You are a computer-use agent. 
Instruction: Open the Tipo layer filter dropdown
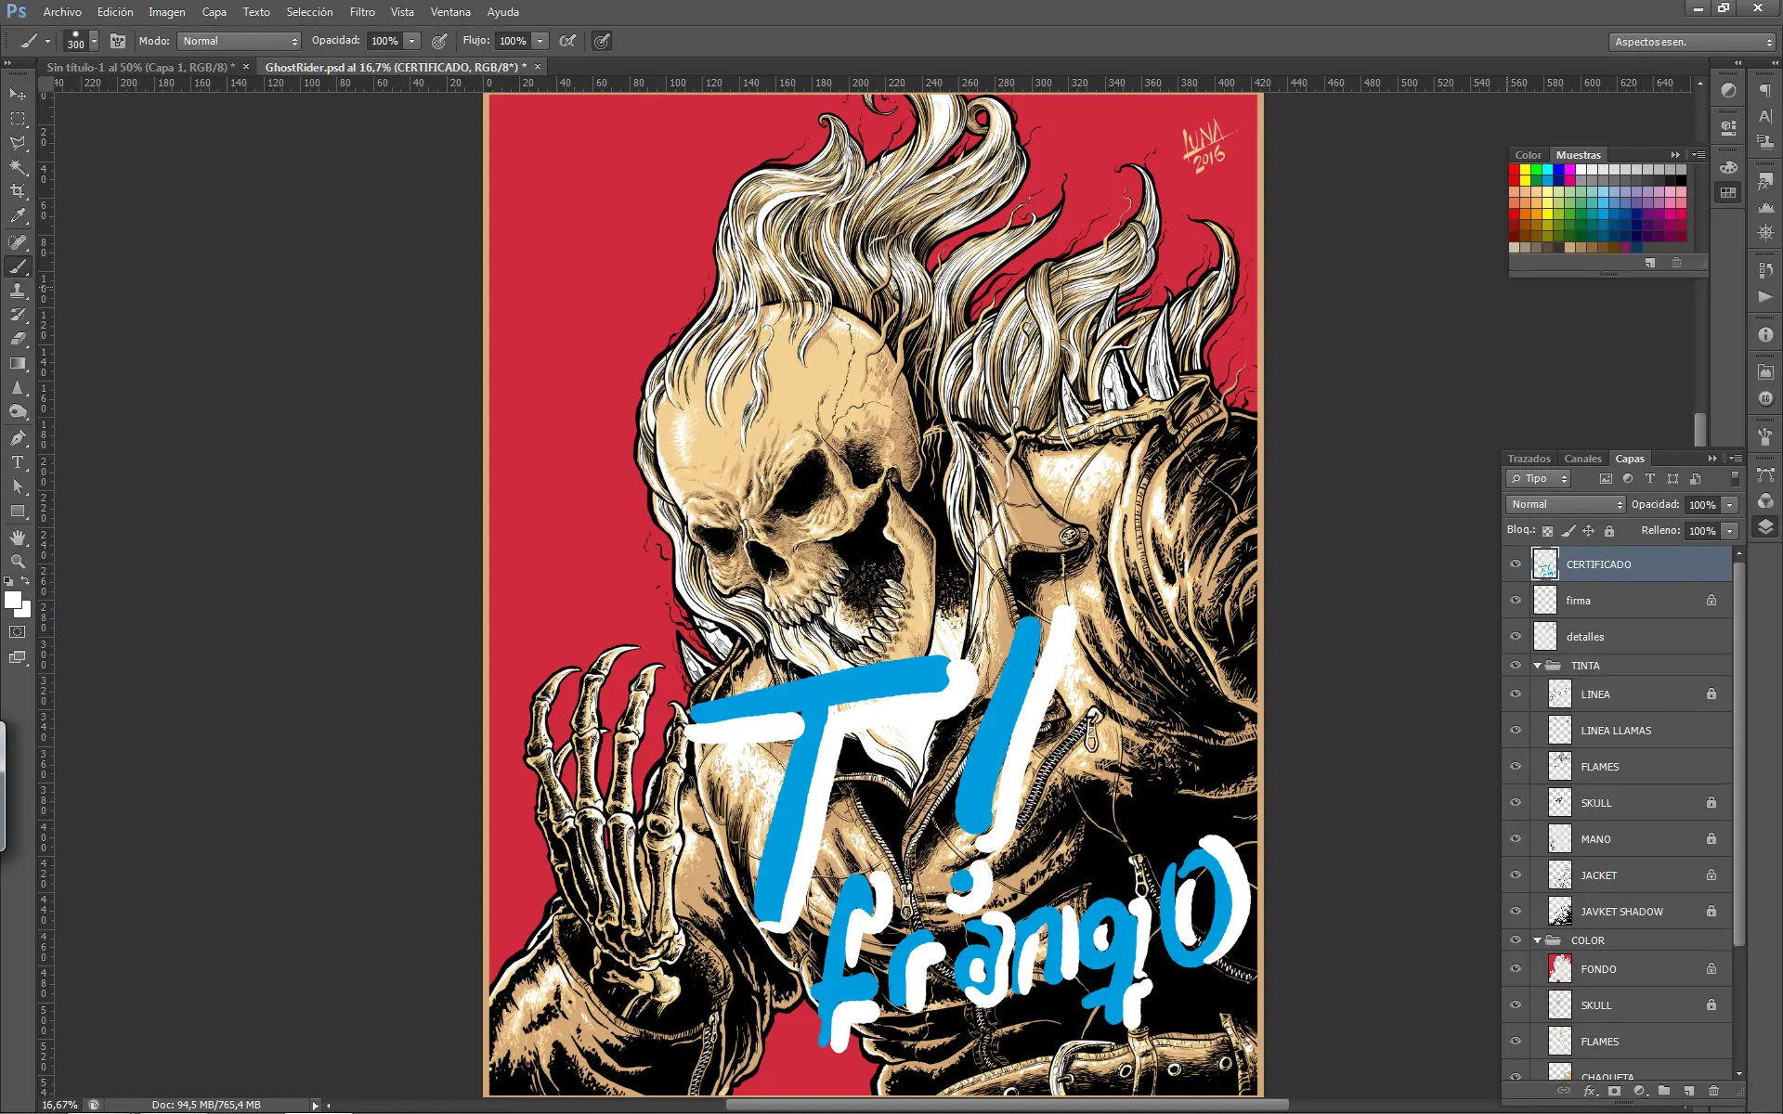click(1539, 479)
